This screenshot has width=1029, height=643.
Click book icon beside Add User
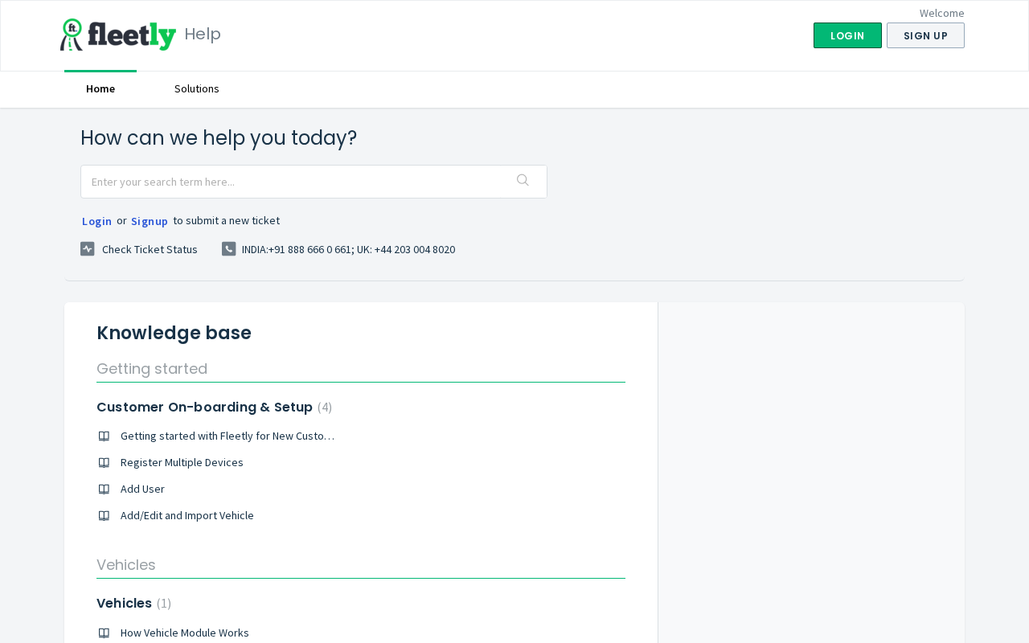coord(104,489)
